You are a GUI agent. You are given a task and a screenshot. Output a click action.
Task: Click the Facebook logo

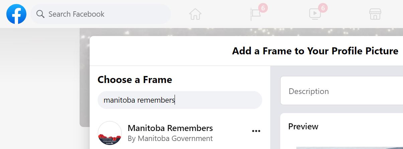[16, 14]
